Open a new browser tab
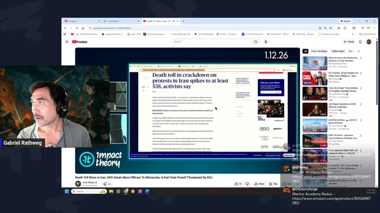The width and height of the screenshot is (380, 213). (183, 21)
